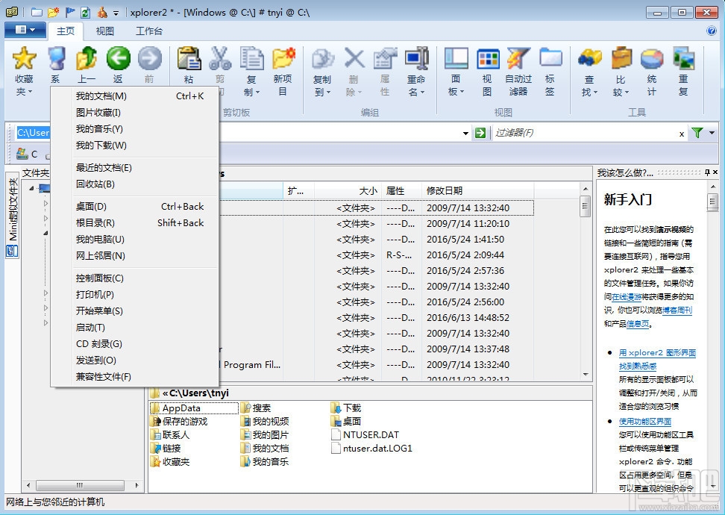
Task: Click the green go arrow next to address bar
Action: pos(480,133)
